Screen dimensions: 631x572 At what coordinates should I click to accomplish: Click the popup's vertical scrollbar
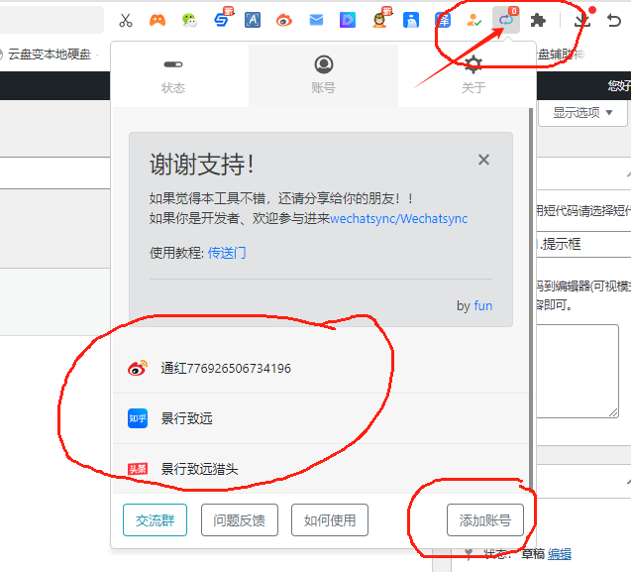click(x=531, y=298)
